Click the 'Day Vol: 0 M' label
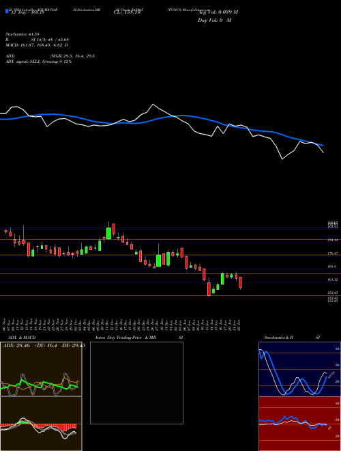 [214, 20]
